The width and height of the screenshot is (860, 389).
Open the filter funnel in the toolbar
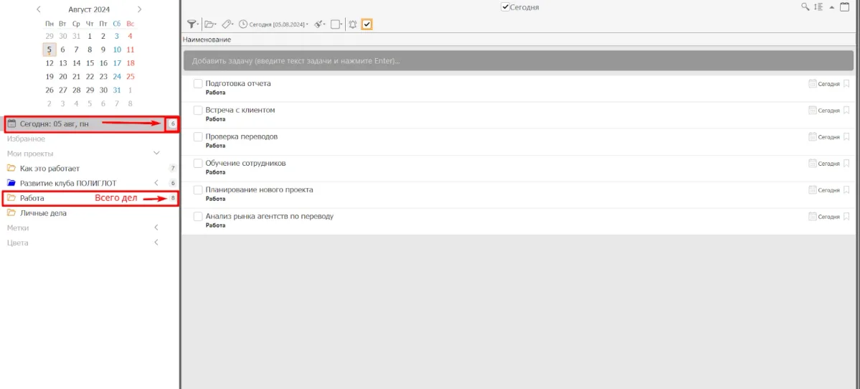192,24
